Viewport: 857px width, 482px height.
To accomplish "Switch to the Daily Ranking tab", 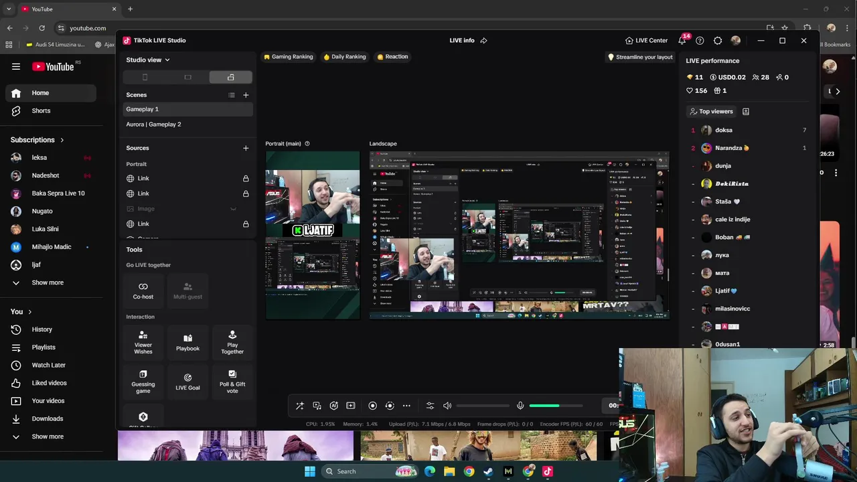I will click(345, 57).
